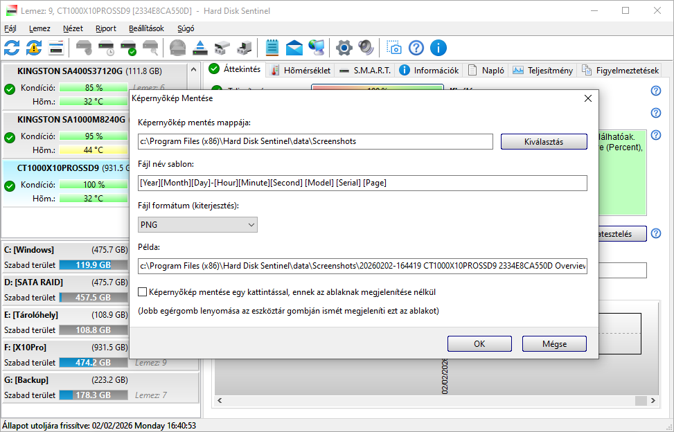Viewport: 674px width, 432px height.
Task: Send report via the email envelope icon
Action: click(x=294, y=48)
